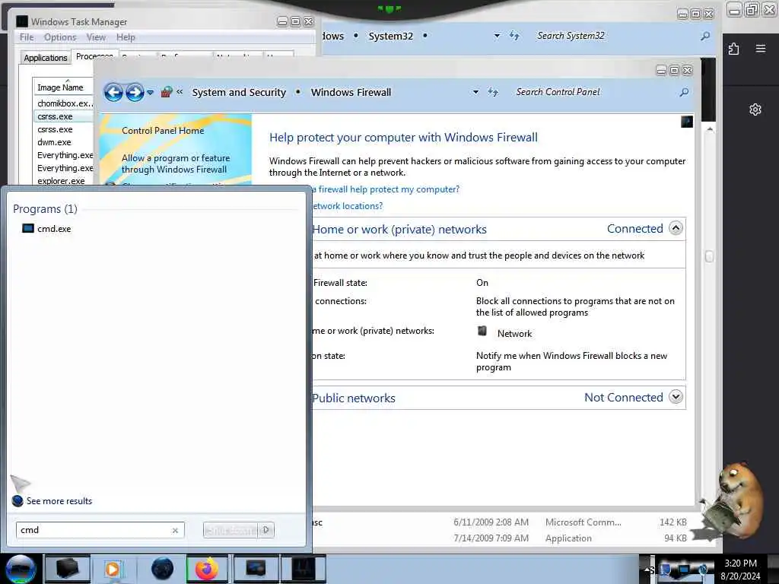Click the Search System32 magnifier icon
Image resolution: width=779 pixels, height=584 pixels.
pos(705,36)
